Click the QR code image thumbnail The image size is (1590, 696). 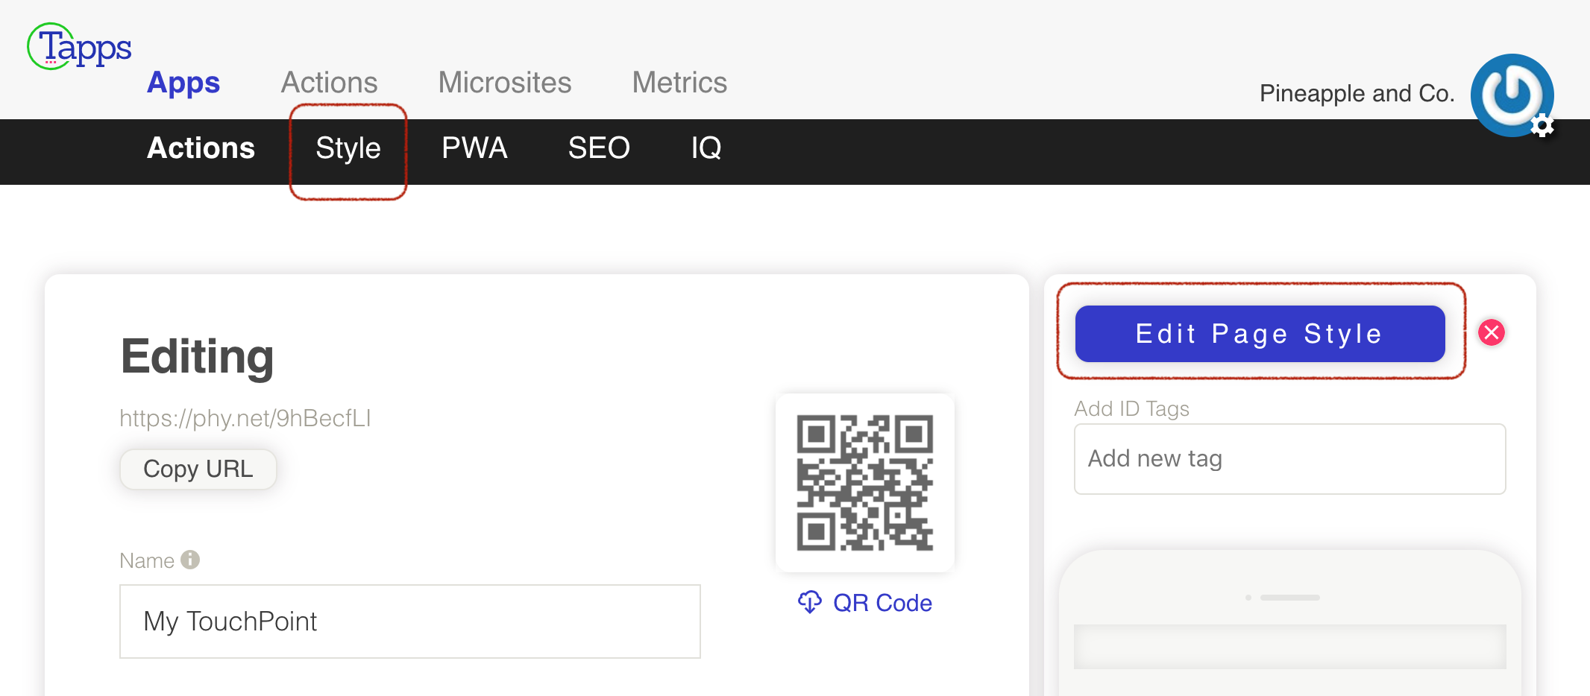(x=864, y=483)
